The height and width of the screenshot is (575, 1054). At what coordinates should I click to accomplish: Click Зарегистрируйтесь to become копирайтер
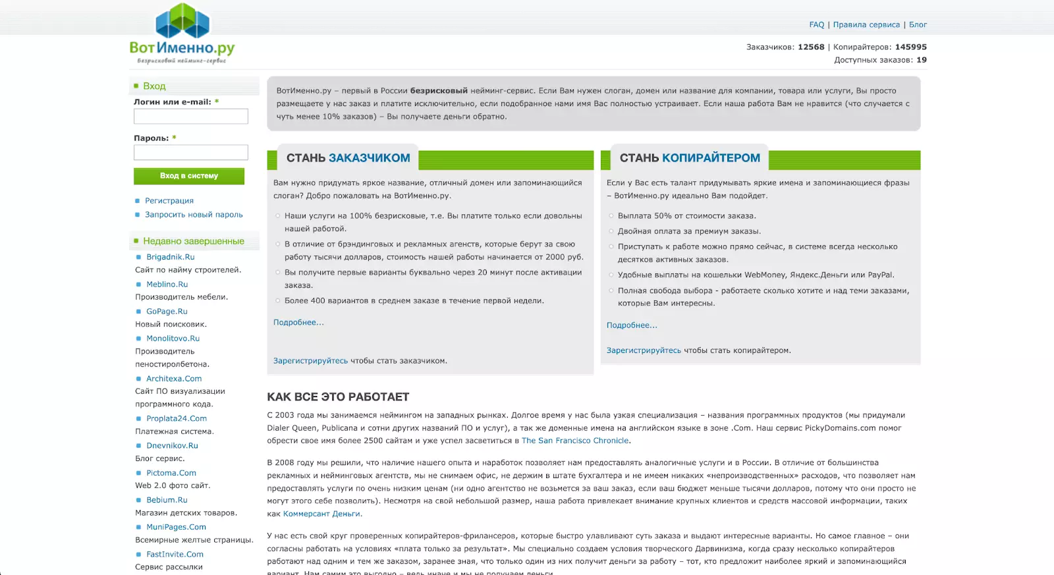(x=644, y=350)
